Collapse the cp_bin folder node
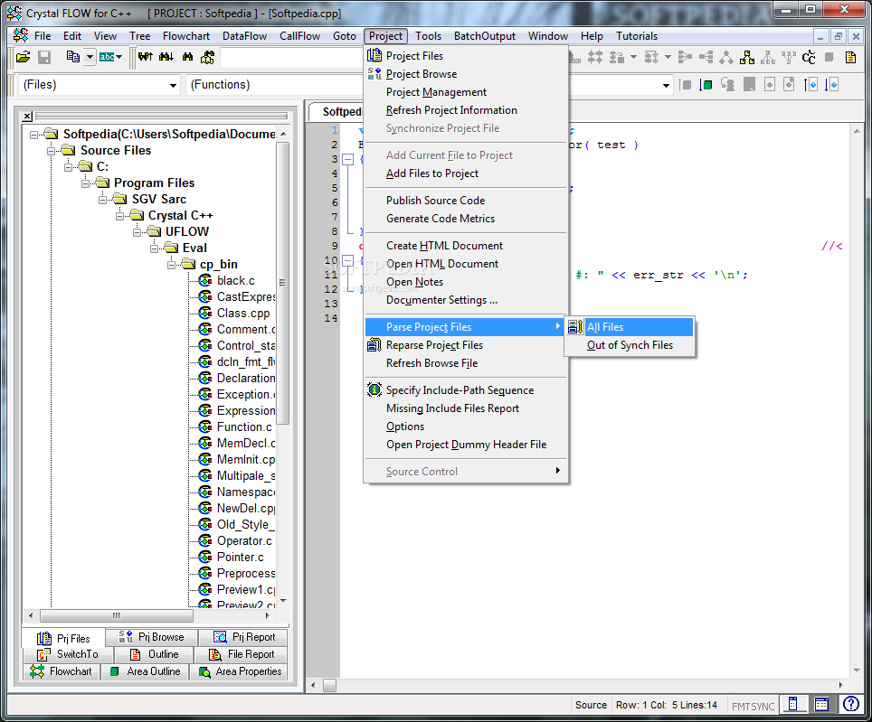872x722 pixels. click(x=171, y=264)
